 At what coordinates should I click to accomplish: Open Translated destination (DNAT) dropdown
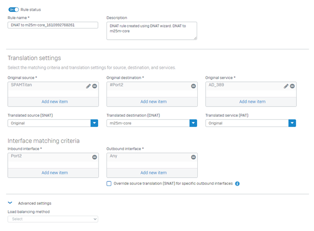(152, 123)
